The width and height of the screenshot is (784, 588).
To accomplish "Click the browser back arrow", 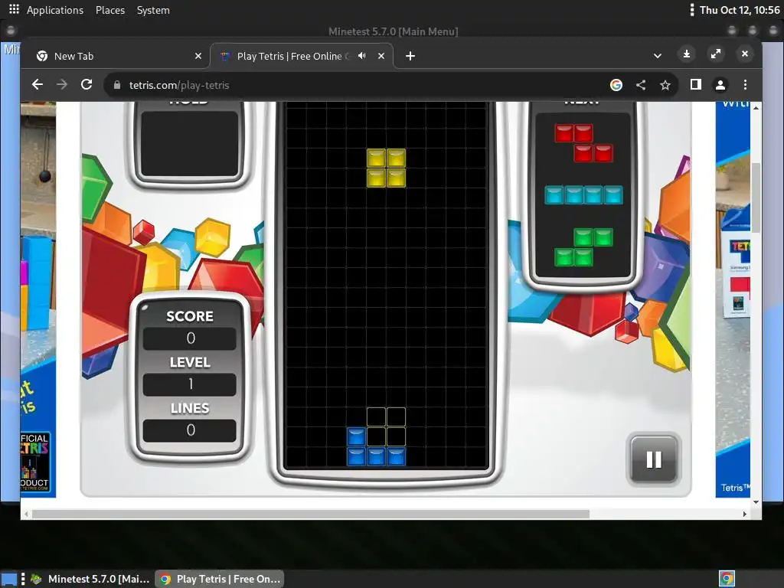I will coord(38,84).
